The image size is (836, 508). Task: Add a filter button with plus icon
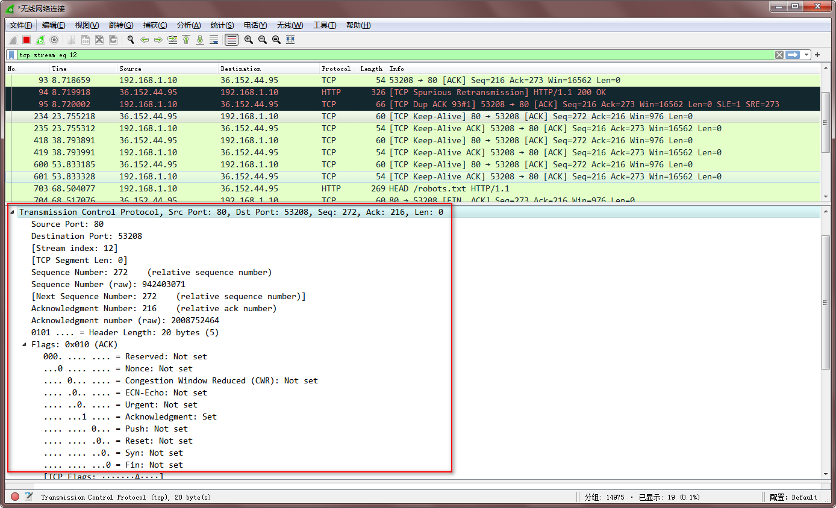(817, 55)
